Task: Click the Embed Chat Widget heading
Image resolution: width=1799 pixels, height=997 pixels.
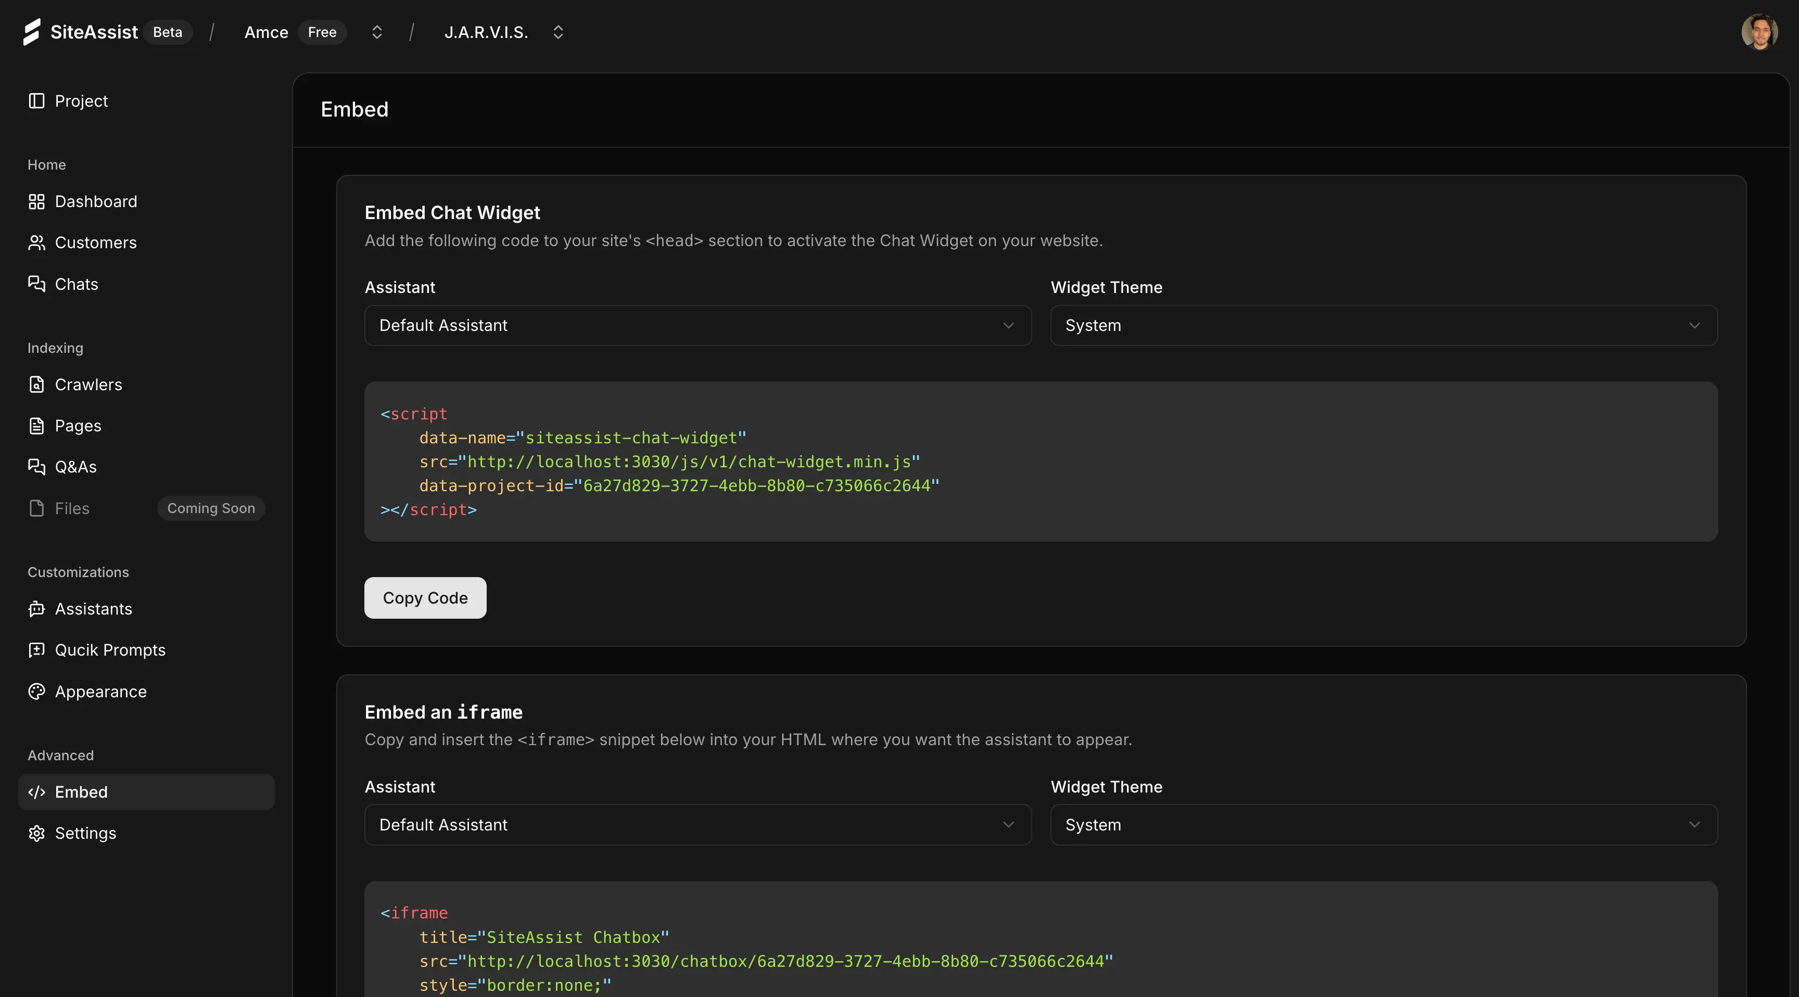Action: [452, 212]
